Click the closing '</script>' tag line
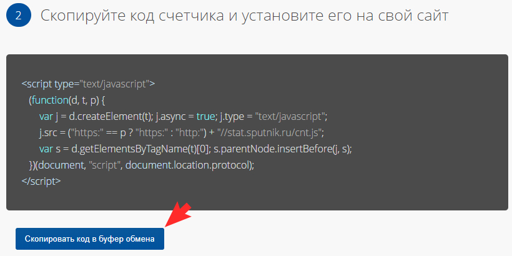The width and height of the screenshot is (512, 256). tap(41, 181)
